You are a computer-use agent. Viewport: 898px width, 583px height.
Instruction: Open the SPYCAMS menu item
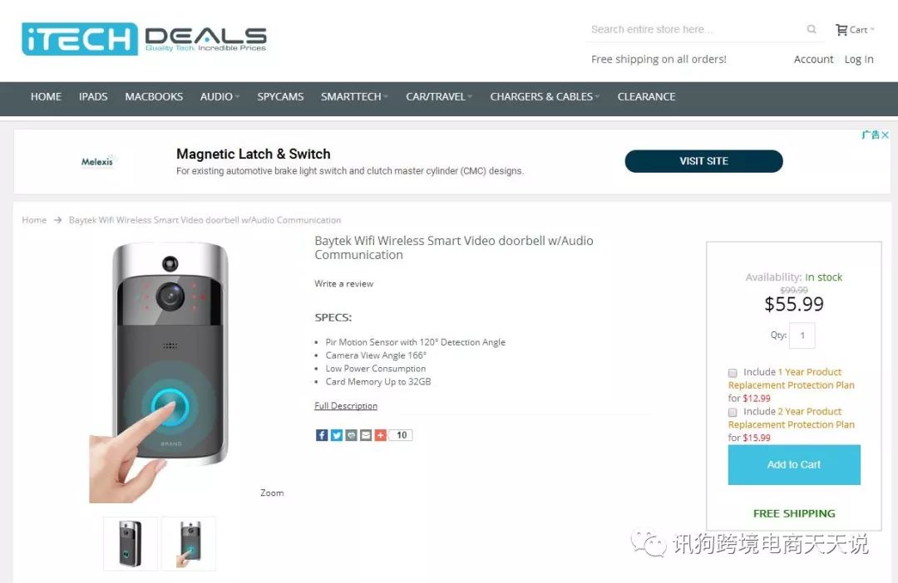280,96
